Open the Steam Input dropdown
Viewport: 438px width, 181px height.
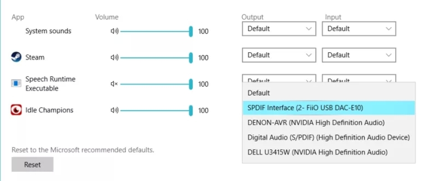[359, 55]
